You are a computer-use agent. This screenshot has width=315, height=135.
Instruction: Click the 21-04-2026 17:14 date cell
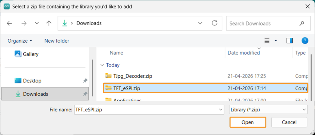pyautogui.click(x=247, y=88)
